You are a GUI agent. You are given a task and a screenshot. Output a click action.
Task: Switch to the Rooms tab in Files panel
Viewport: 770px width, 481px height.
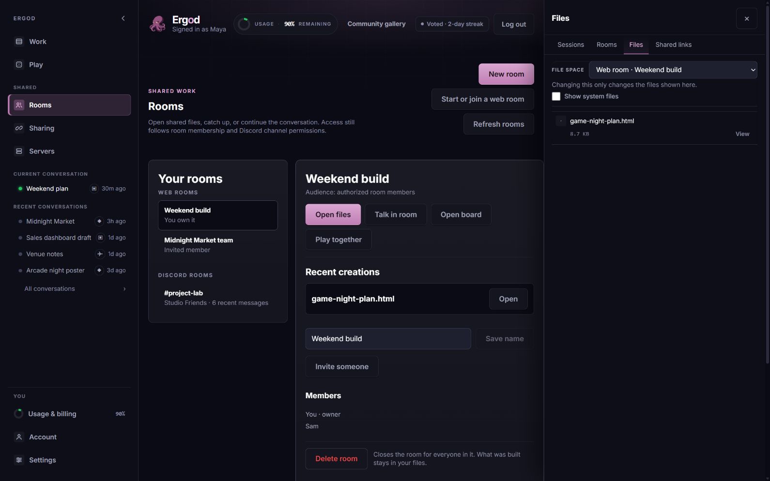point(606,45)
